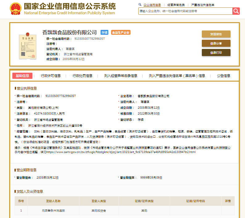Switch to the 基础信息 tab
The image size is (245, 218).
[22, 76]
